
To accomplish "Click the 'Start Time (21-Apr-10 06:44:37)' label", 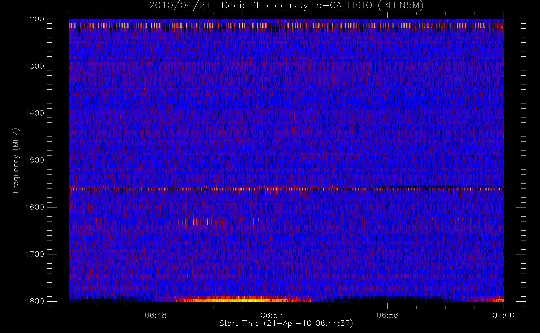I will click(286, 323).
